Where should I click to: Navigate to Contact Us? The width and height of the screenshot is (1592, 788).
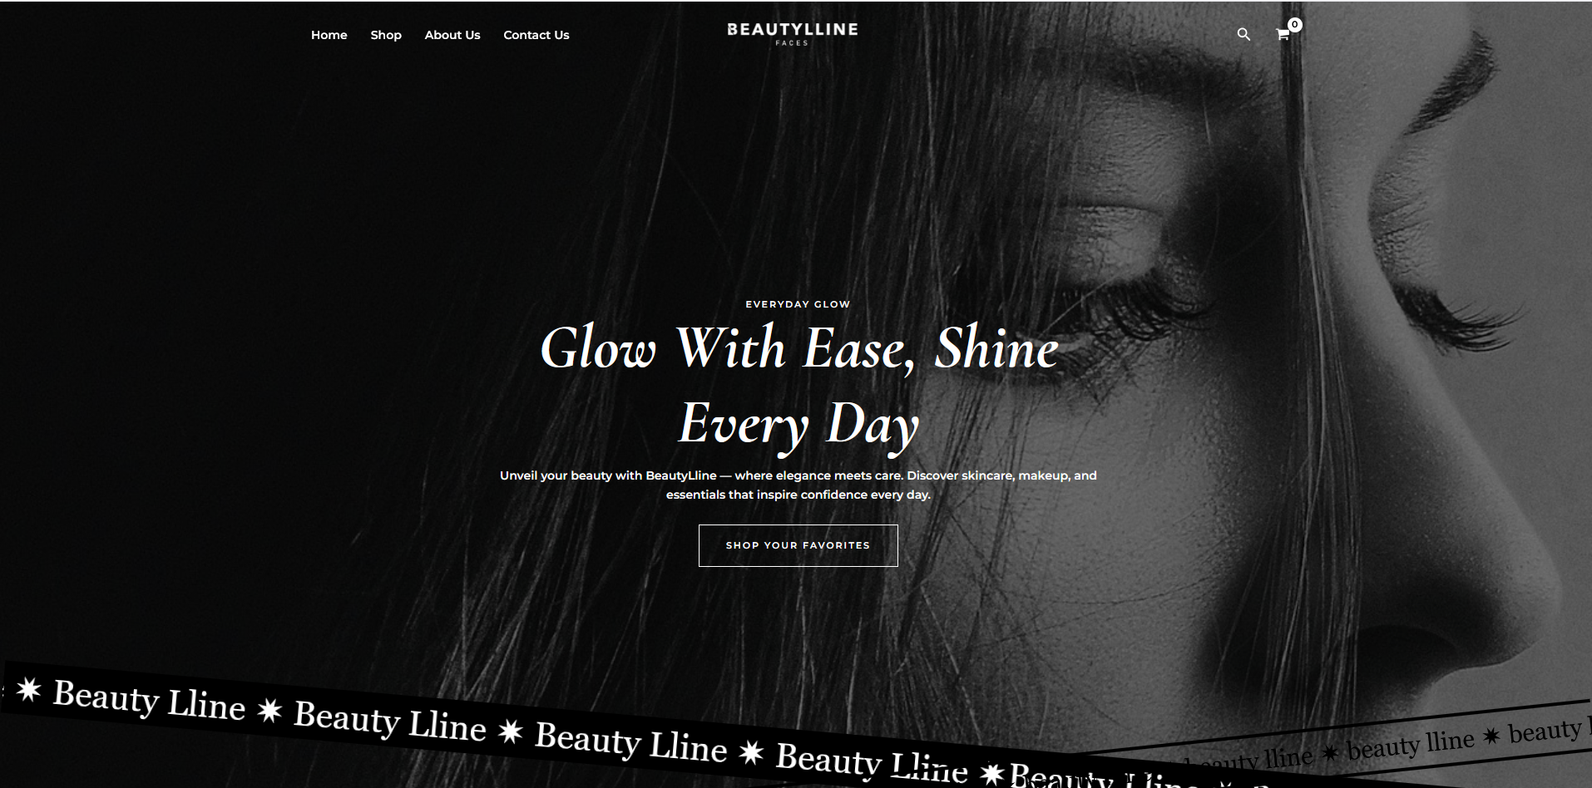pos(536,35)
